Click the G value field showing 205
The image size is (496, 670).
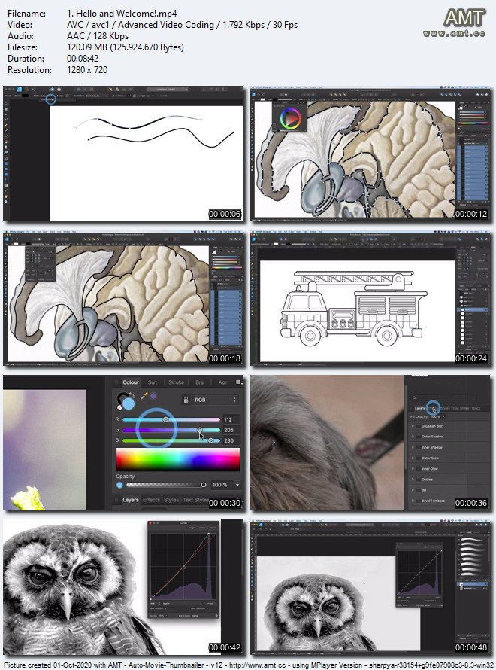231,431
